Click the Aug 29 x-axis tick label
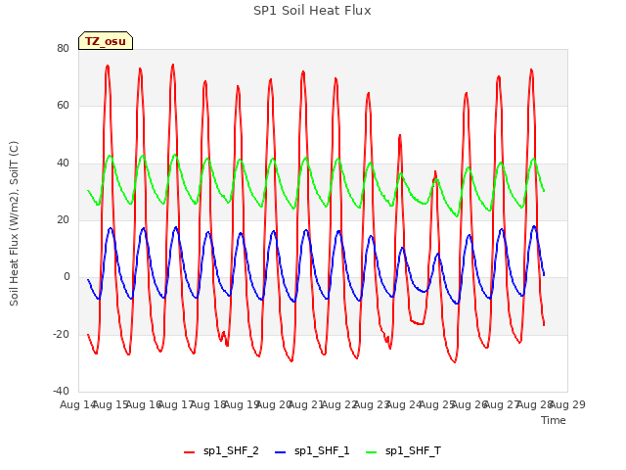This screenshot has width=626, height=470. pyautogui.click(x=568, y=404)
